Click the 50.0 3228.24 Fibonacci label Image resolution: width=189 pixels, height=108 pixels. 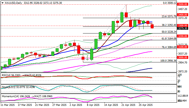pyautogui.click(x=169, y=32)
